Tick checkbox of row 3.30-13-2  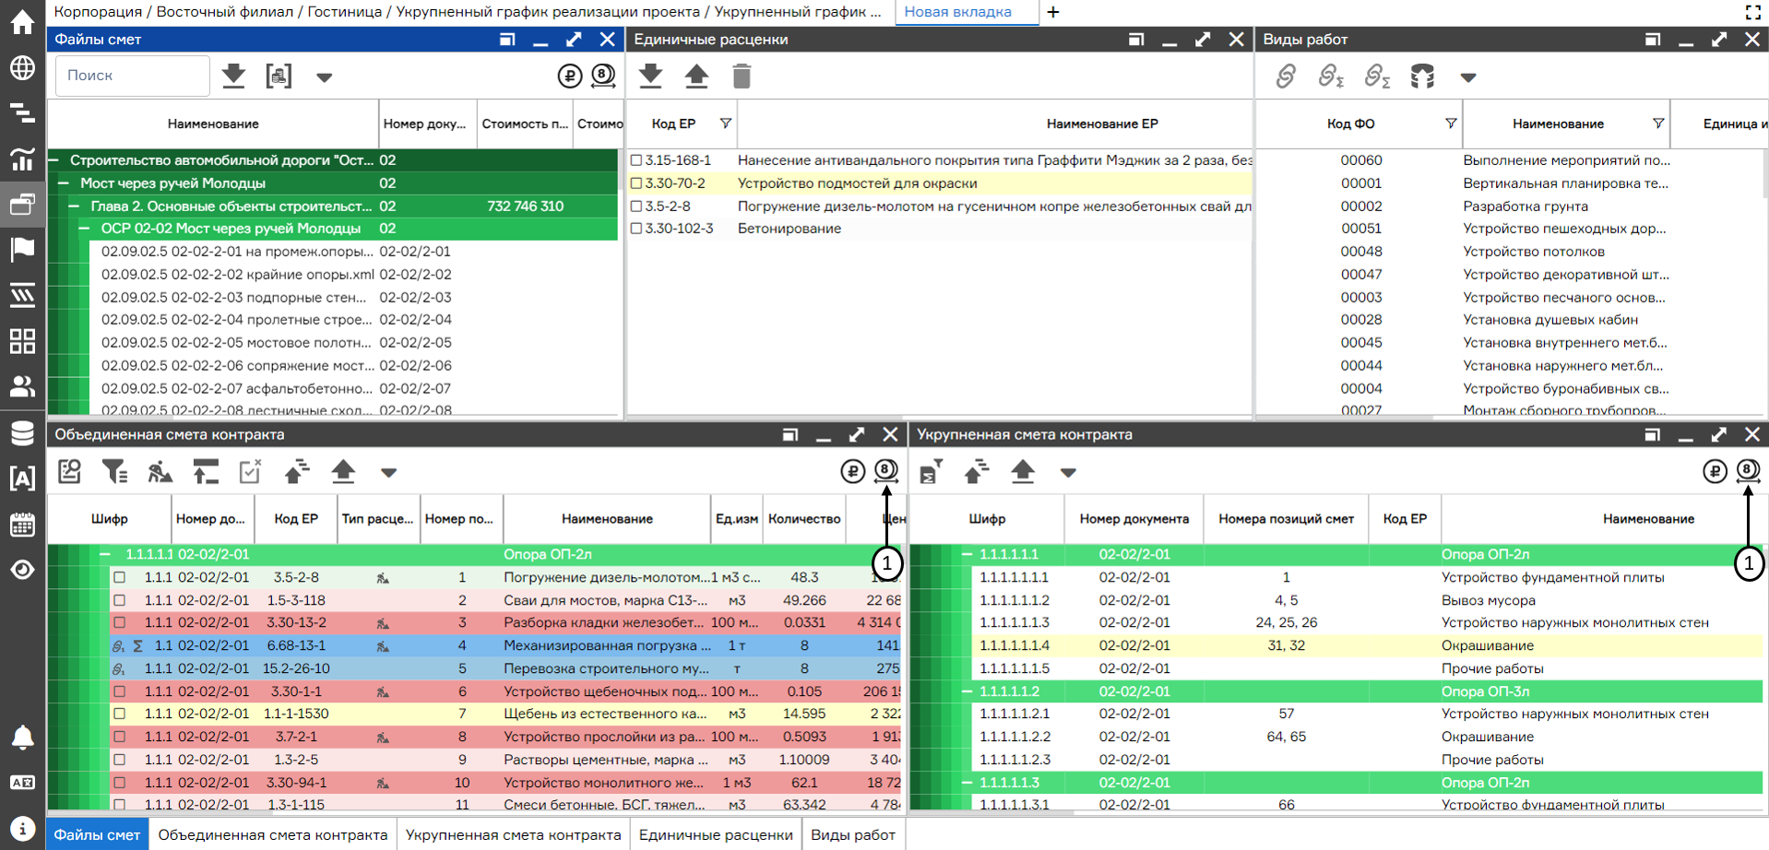(x=119, y=622)
